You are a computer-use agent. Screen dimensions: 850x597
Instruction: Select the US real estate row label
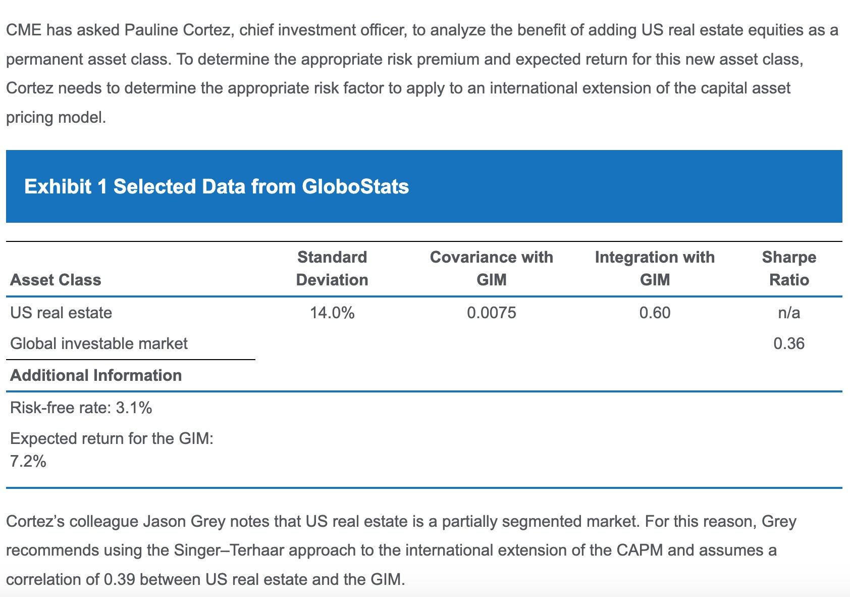[61, 313]
